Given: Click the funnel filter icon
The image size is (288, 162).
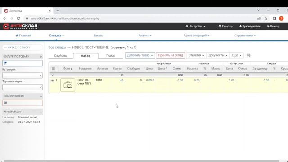Looking at the screenshot, I should pyautogui.click(x=5, y=63).
